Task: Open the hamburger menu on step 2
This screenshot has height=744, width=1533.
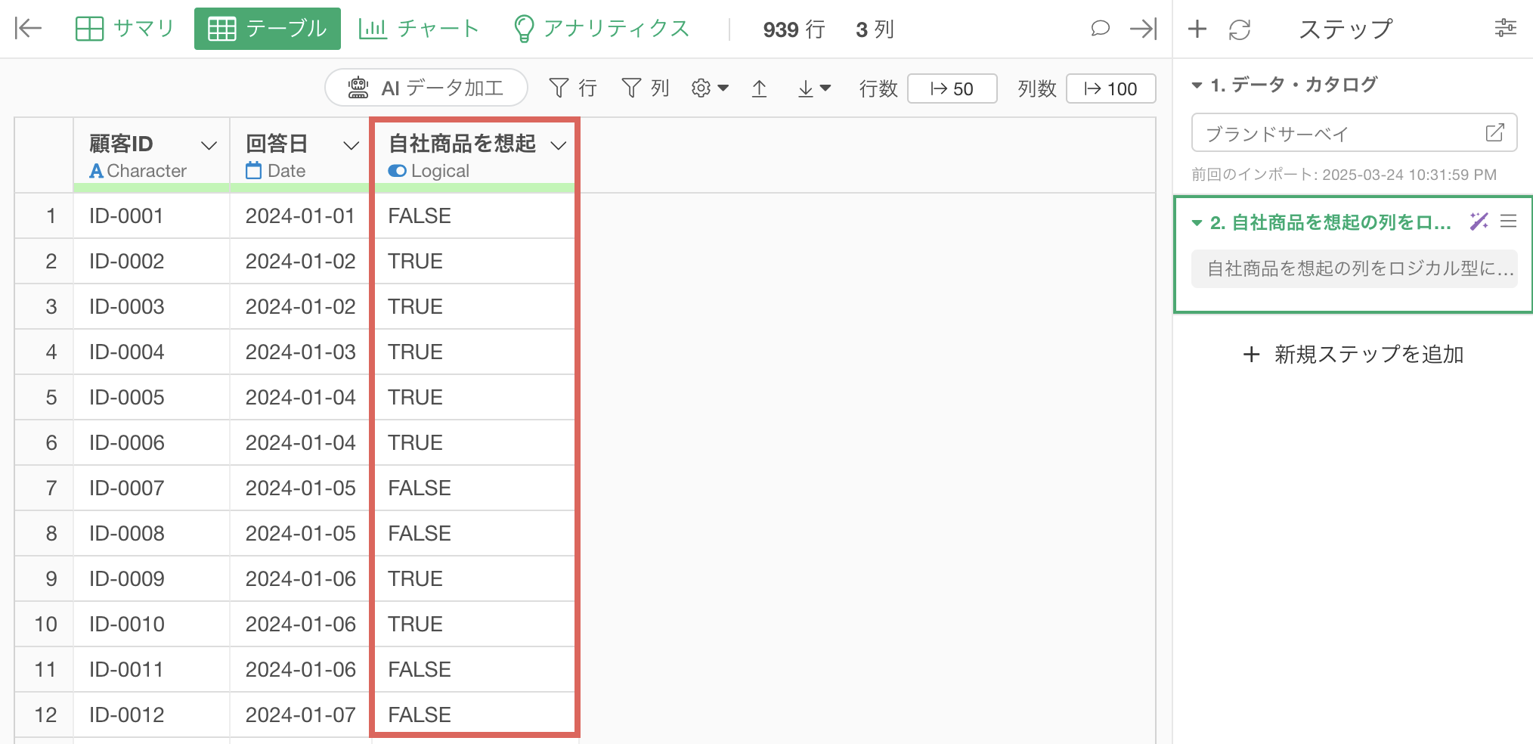Action: [1509, 222]
